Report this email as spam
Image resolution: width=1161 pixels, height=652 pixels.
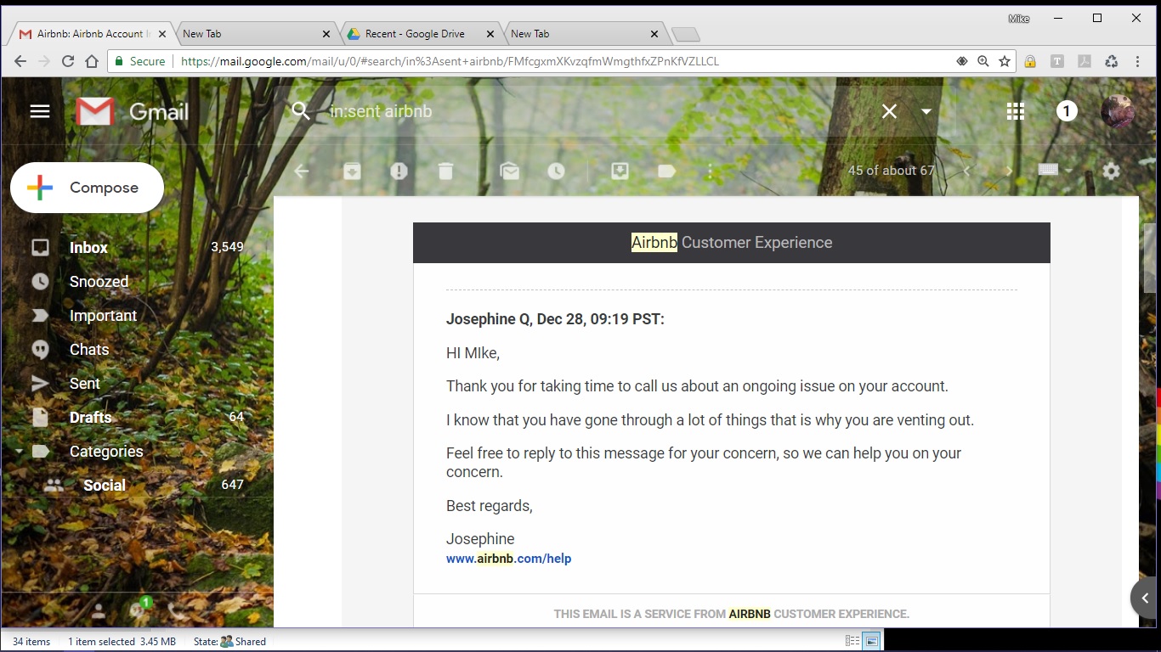tap(399, 171)
